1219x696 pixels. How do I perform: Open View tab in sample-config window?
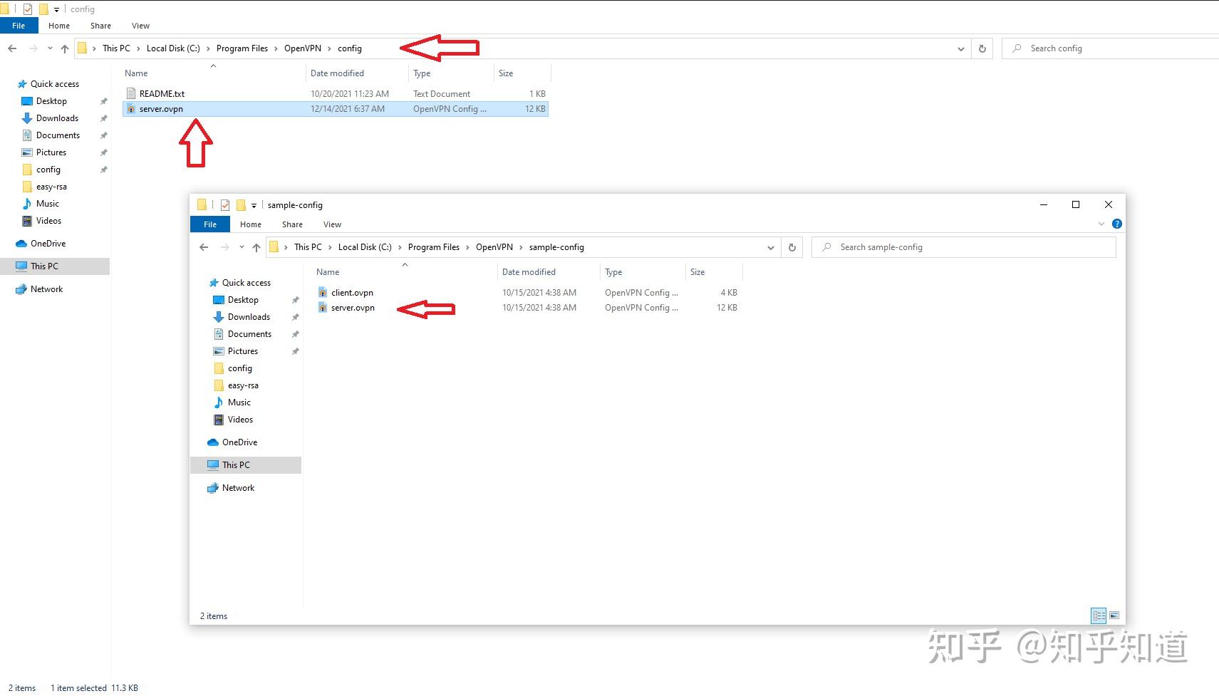332,224
